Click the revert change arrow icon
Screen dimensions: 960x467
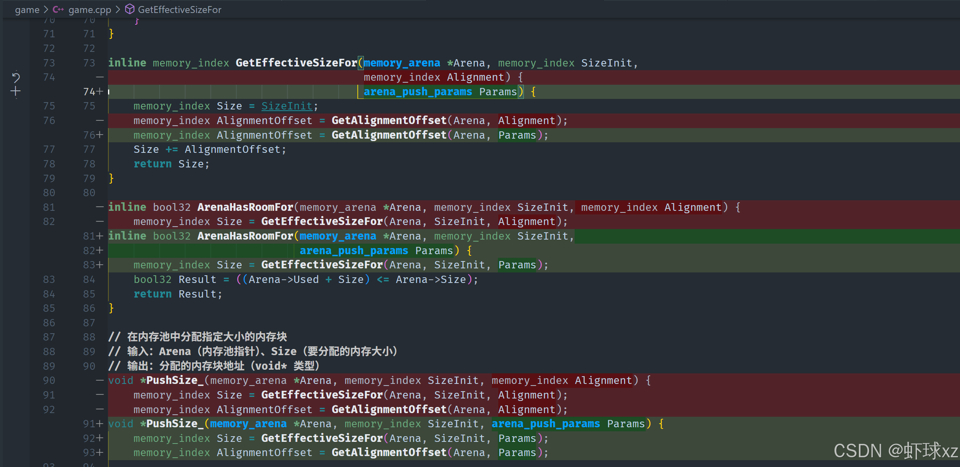(16, 77)
